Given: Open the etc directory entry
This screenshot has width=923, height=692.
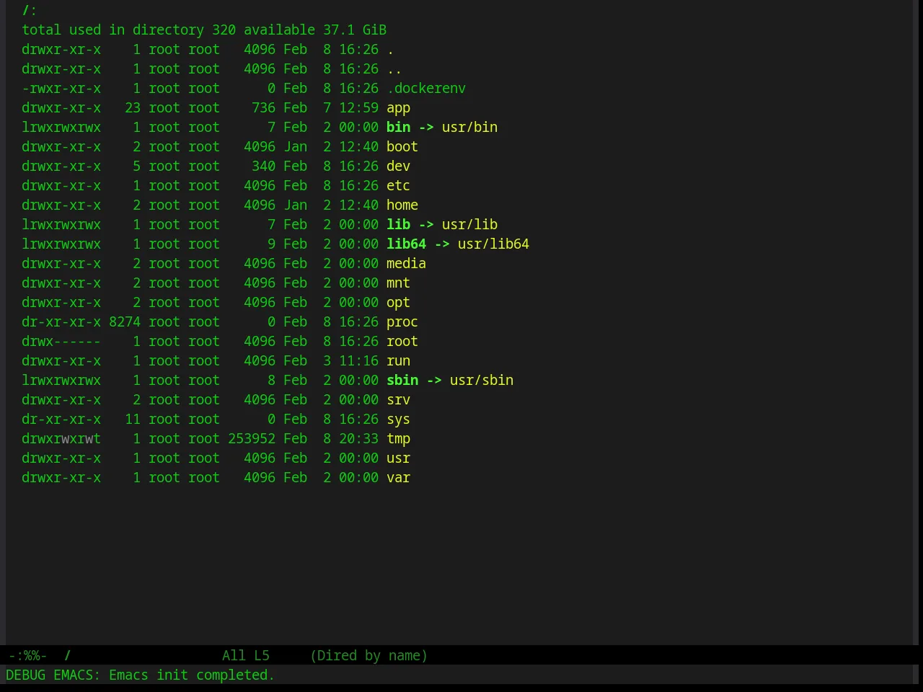Looking at the screenshot, I should tap(398, 186).
